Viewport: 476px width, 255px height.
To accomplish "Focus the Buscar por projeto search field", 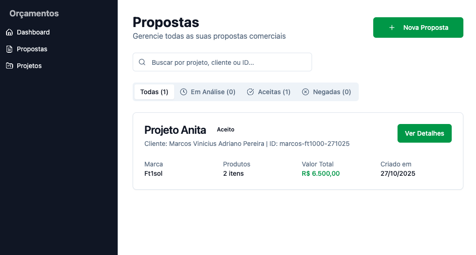I will click(x=229, y=62).
